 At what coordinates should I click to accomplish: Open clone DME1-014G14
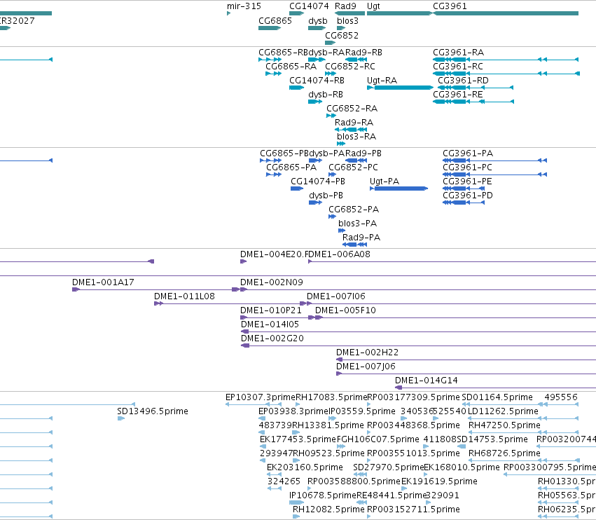[x=426, y=381]
